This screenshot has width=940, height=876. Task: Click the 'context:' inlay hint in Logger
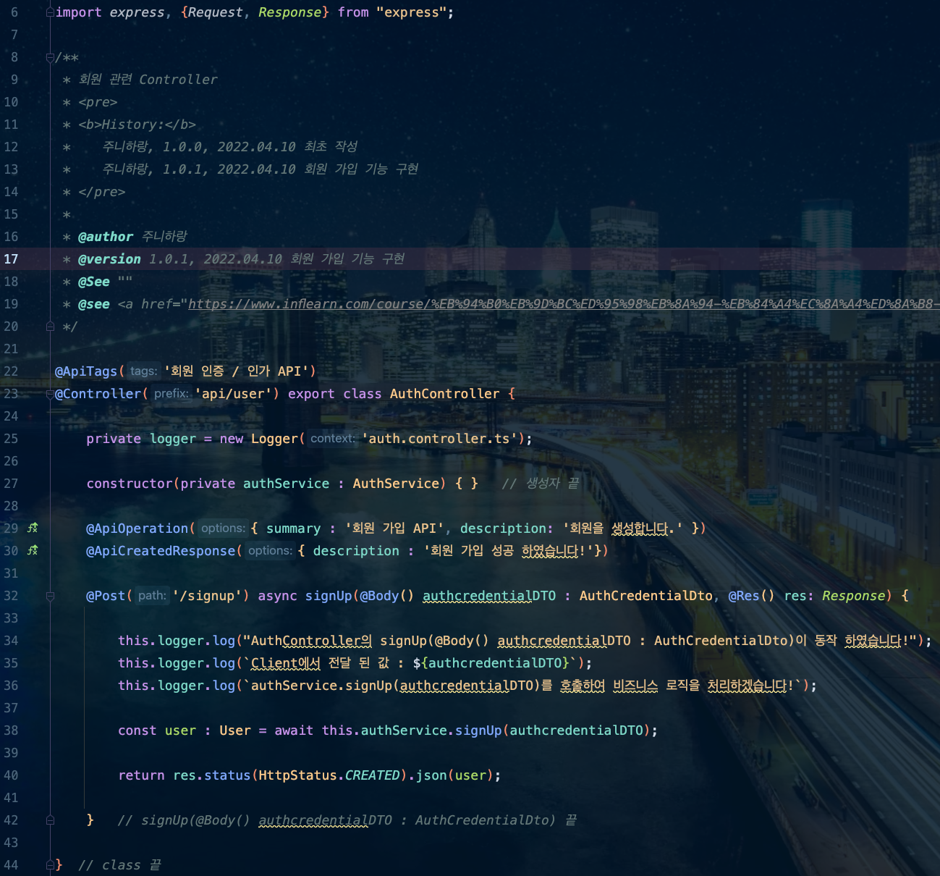(332, 438)
